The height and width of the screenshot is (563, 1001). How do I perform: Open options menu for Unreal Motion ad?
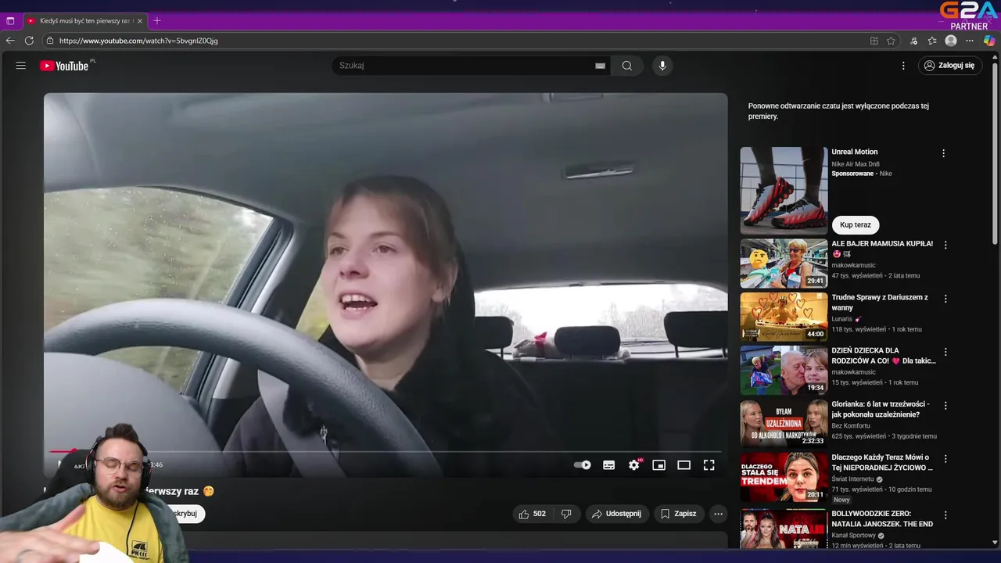[943, 153]
